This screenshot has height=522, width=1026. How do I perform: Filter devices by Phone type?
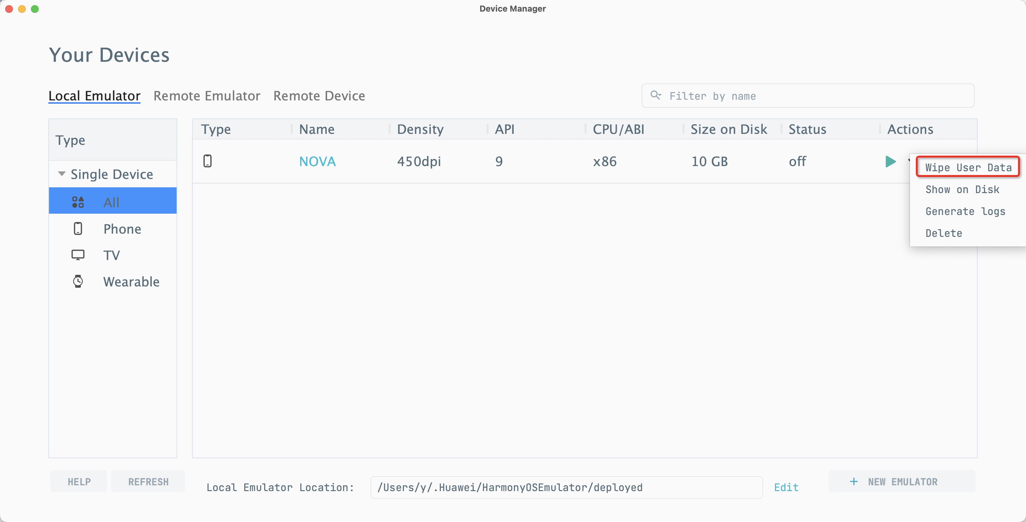pyautogui.click(x=113, y=229)
